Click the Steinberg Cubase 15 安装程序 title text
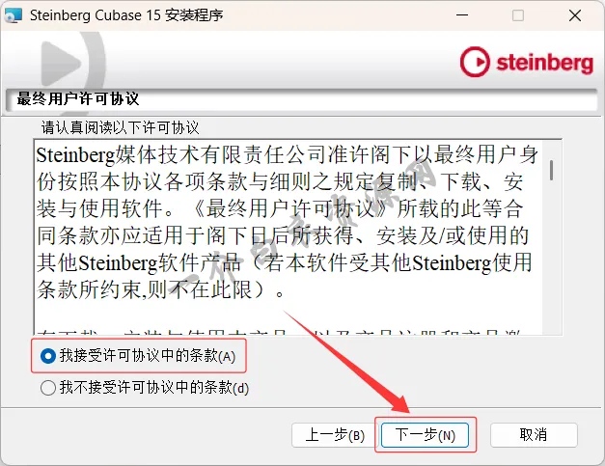Viewport: 605px width, 466px height. pyautogui.click(x=126, y=15)
